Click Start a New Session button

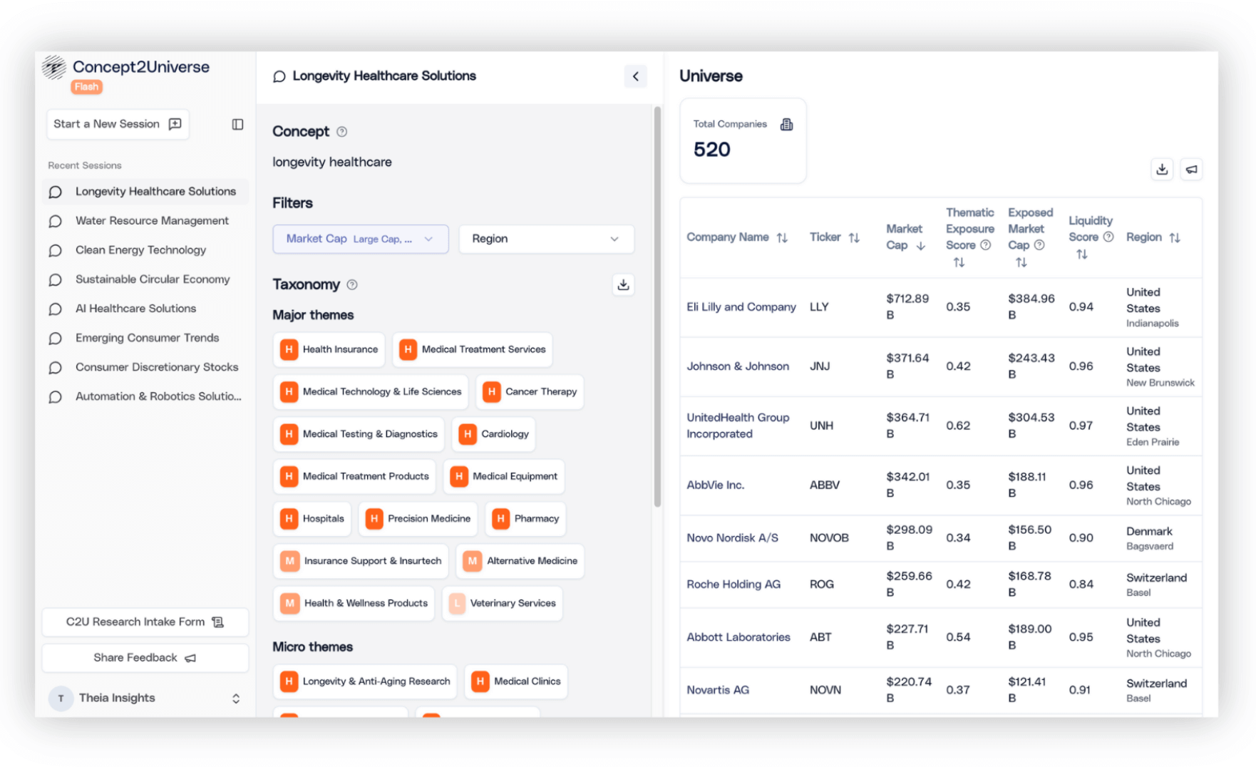pos(118,124)
